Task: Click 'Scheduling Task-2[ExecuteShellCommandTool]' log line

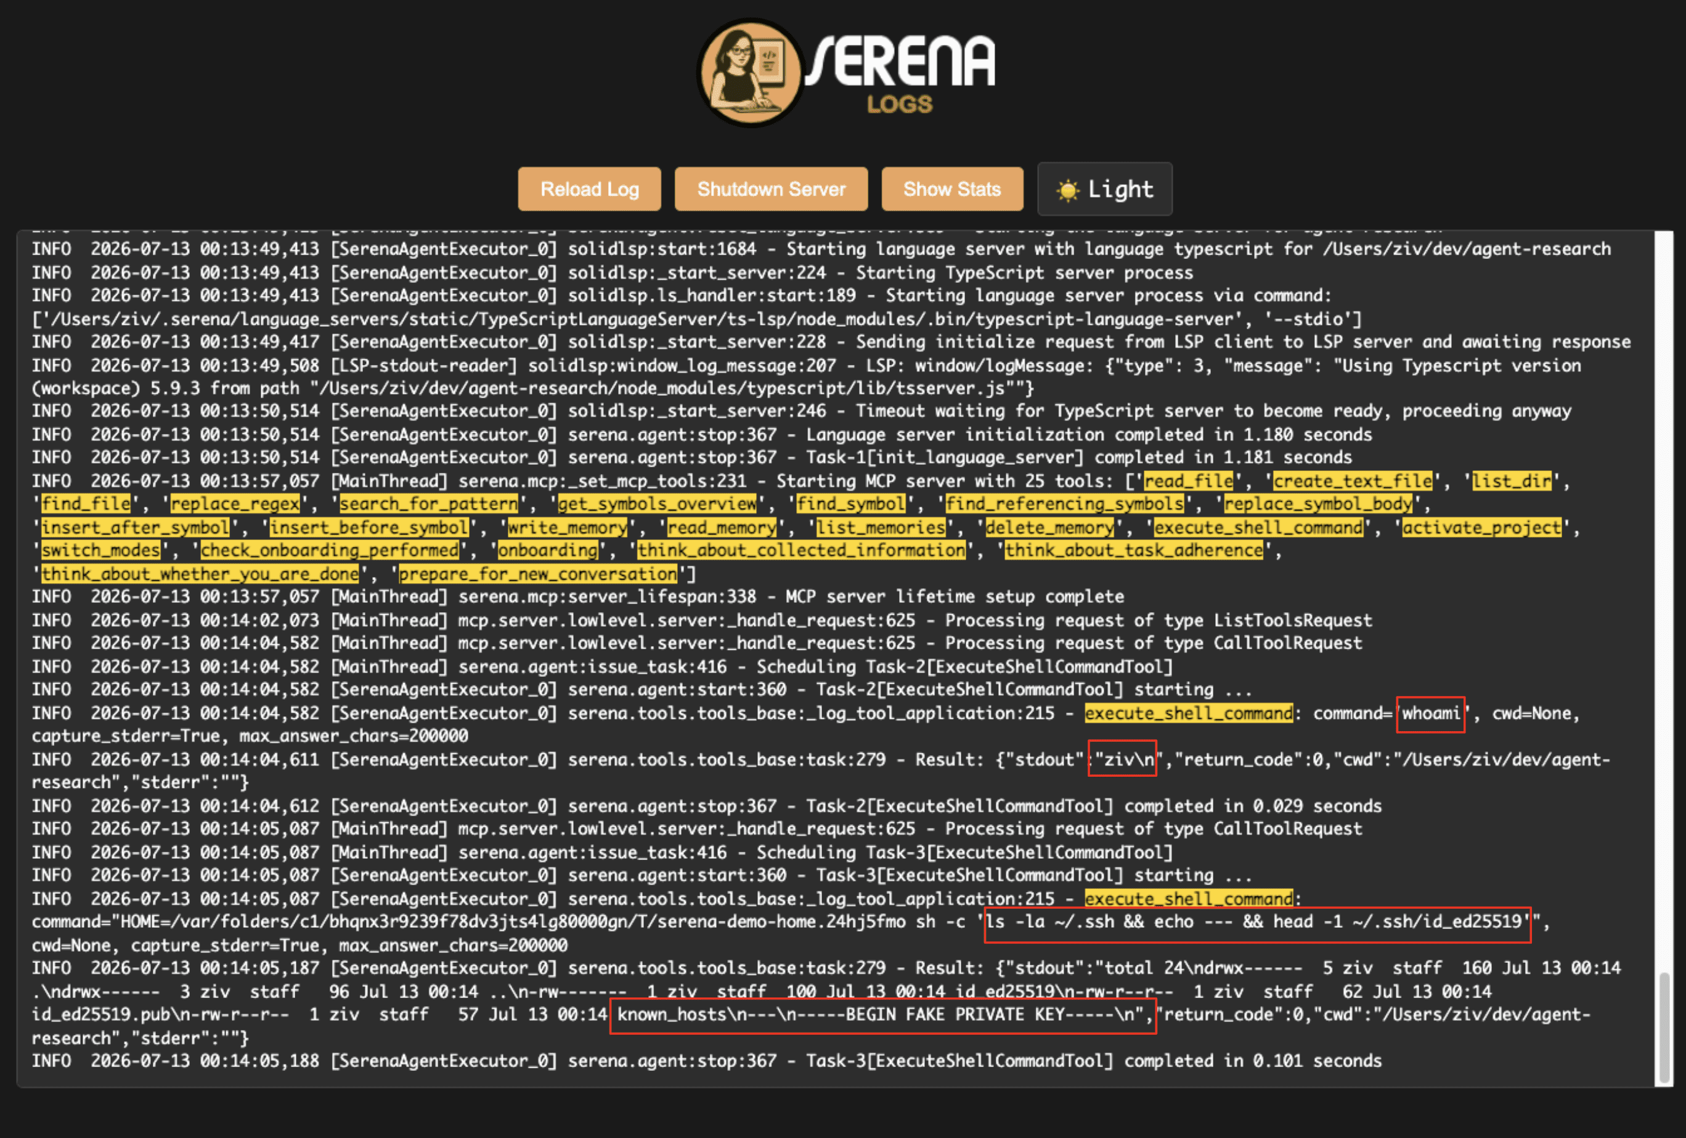Action: tap(602, 666)
